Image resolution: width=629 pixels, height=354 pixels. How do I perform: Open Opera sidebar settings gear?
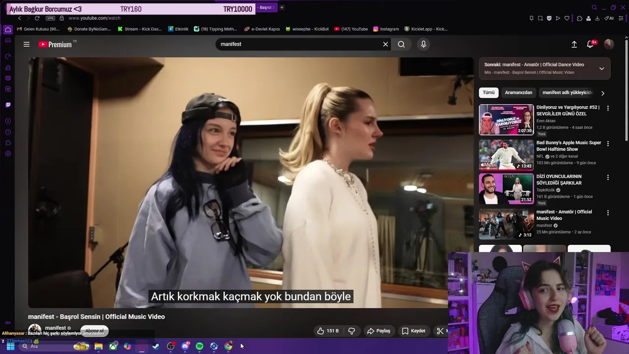[x=8, y=153]
